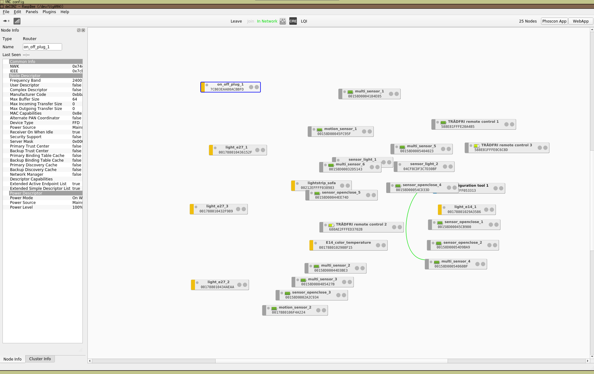This screenshot has width=594, height=374.
Task: Open the Help menu
Action: pyautogui.click(x=65, y=12)
